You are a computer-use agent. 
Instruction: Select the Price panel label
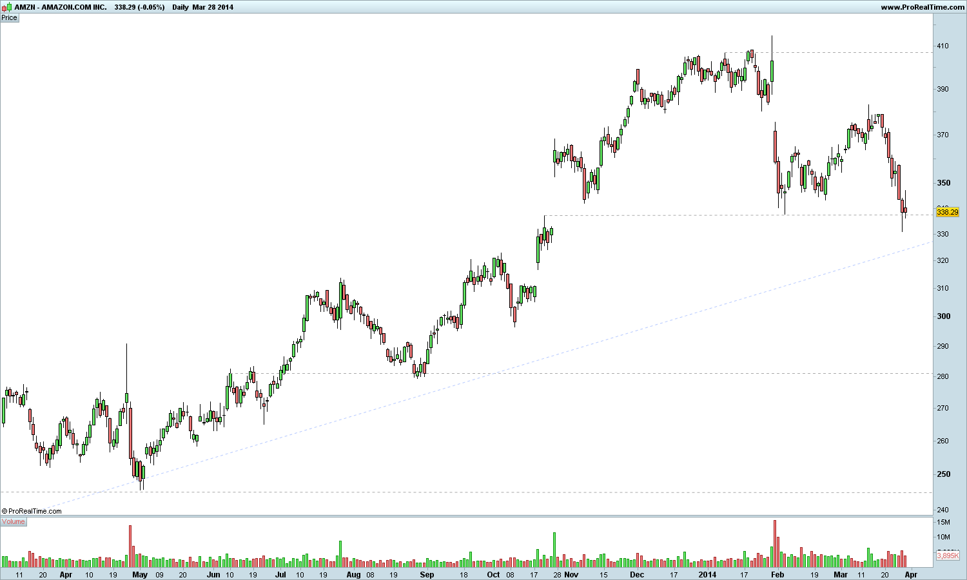tap(10, 17)
